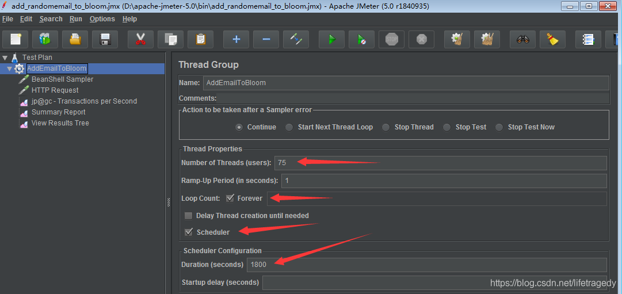
Task: Click the Clear results broom-gear icon
Action: click(x=457, y=39)
